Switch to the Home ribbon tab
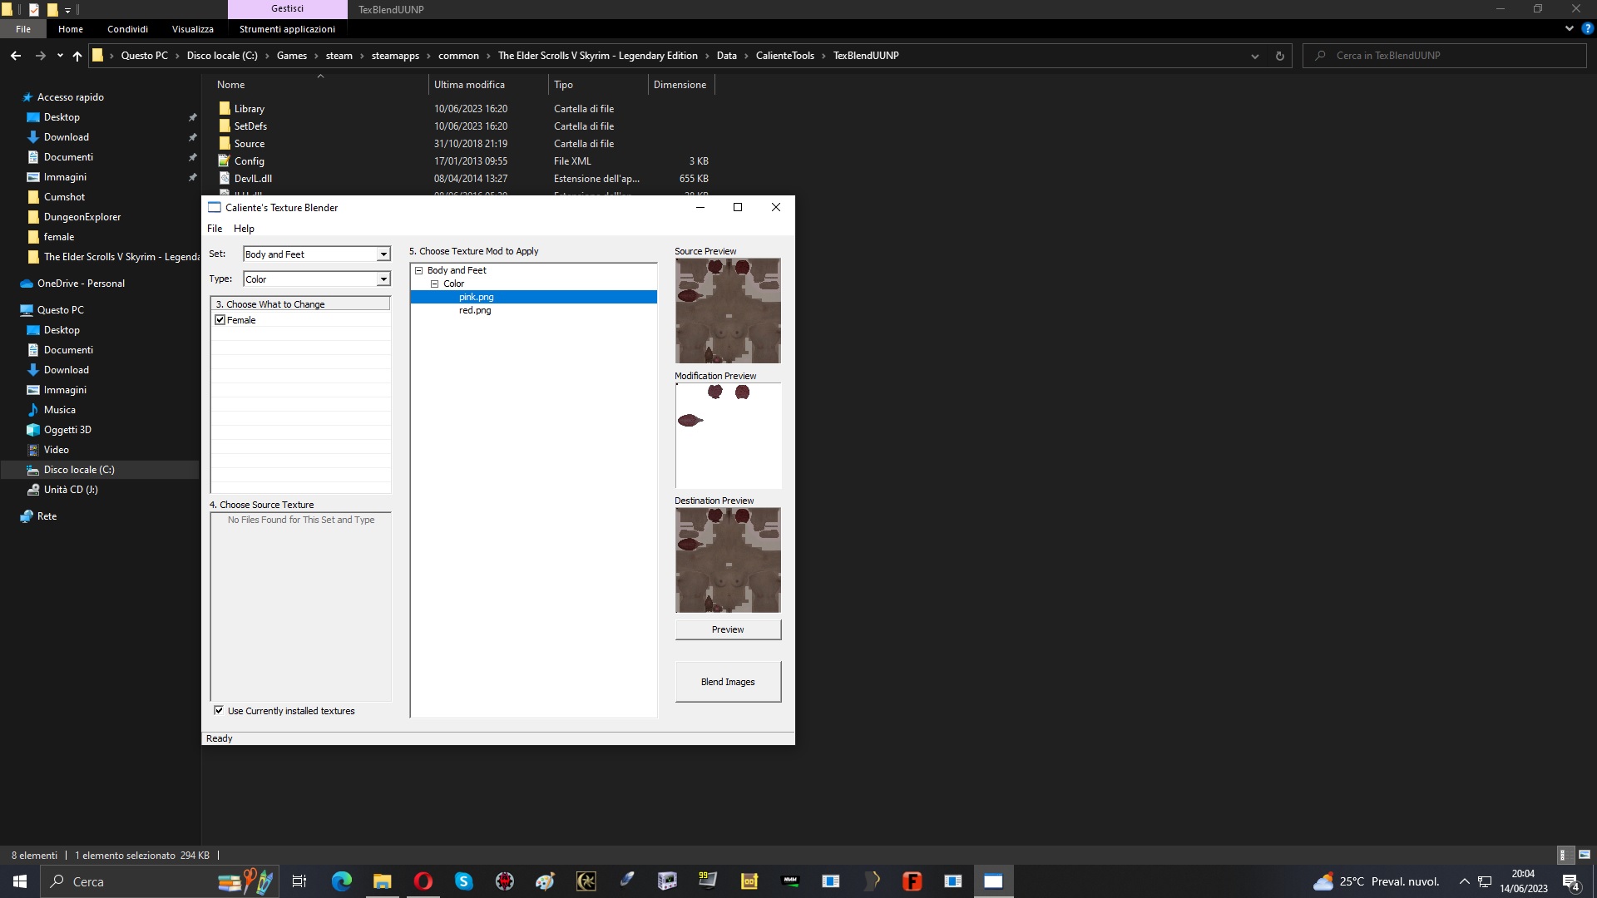The width and height of the screenshot is (1597, 898). pyautogui.click(x=71, y=29)
